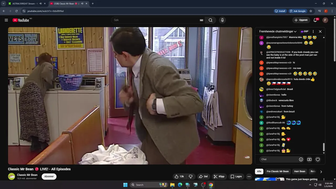Open volume control in system tray

tap(320, 185)
